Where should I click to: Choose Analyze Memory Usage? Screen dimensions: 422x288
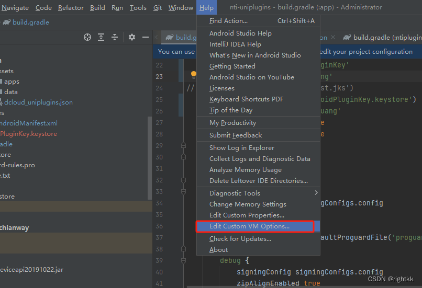point(258,170)
